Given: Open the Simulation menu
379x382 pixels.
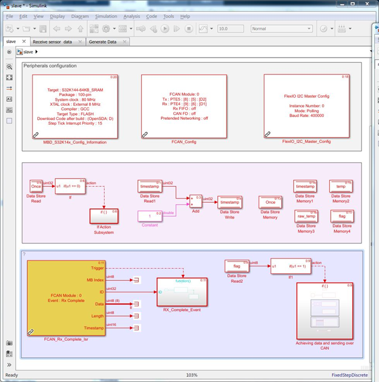Looking at the screenshot, I should (x=106, y=16).
